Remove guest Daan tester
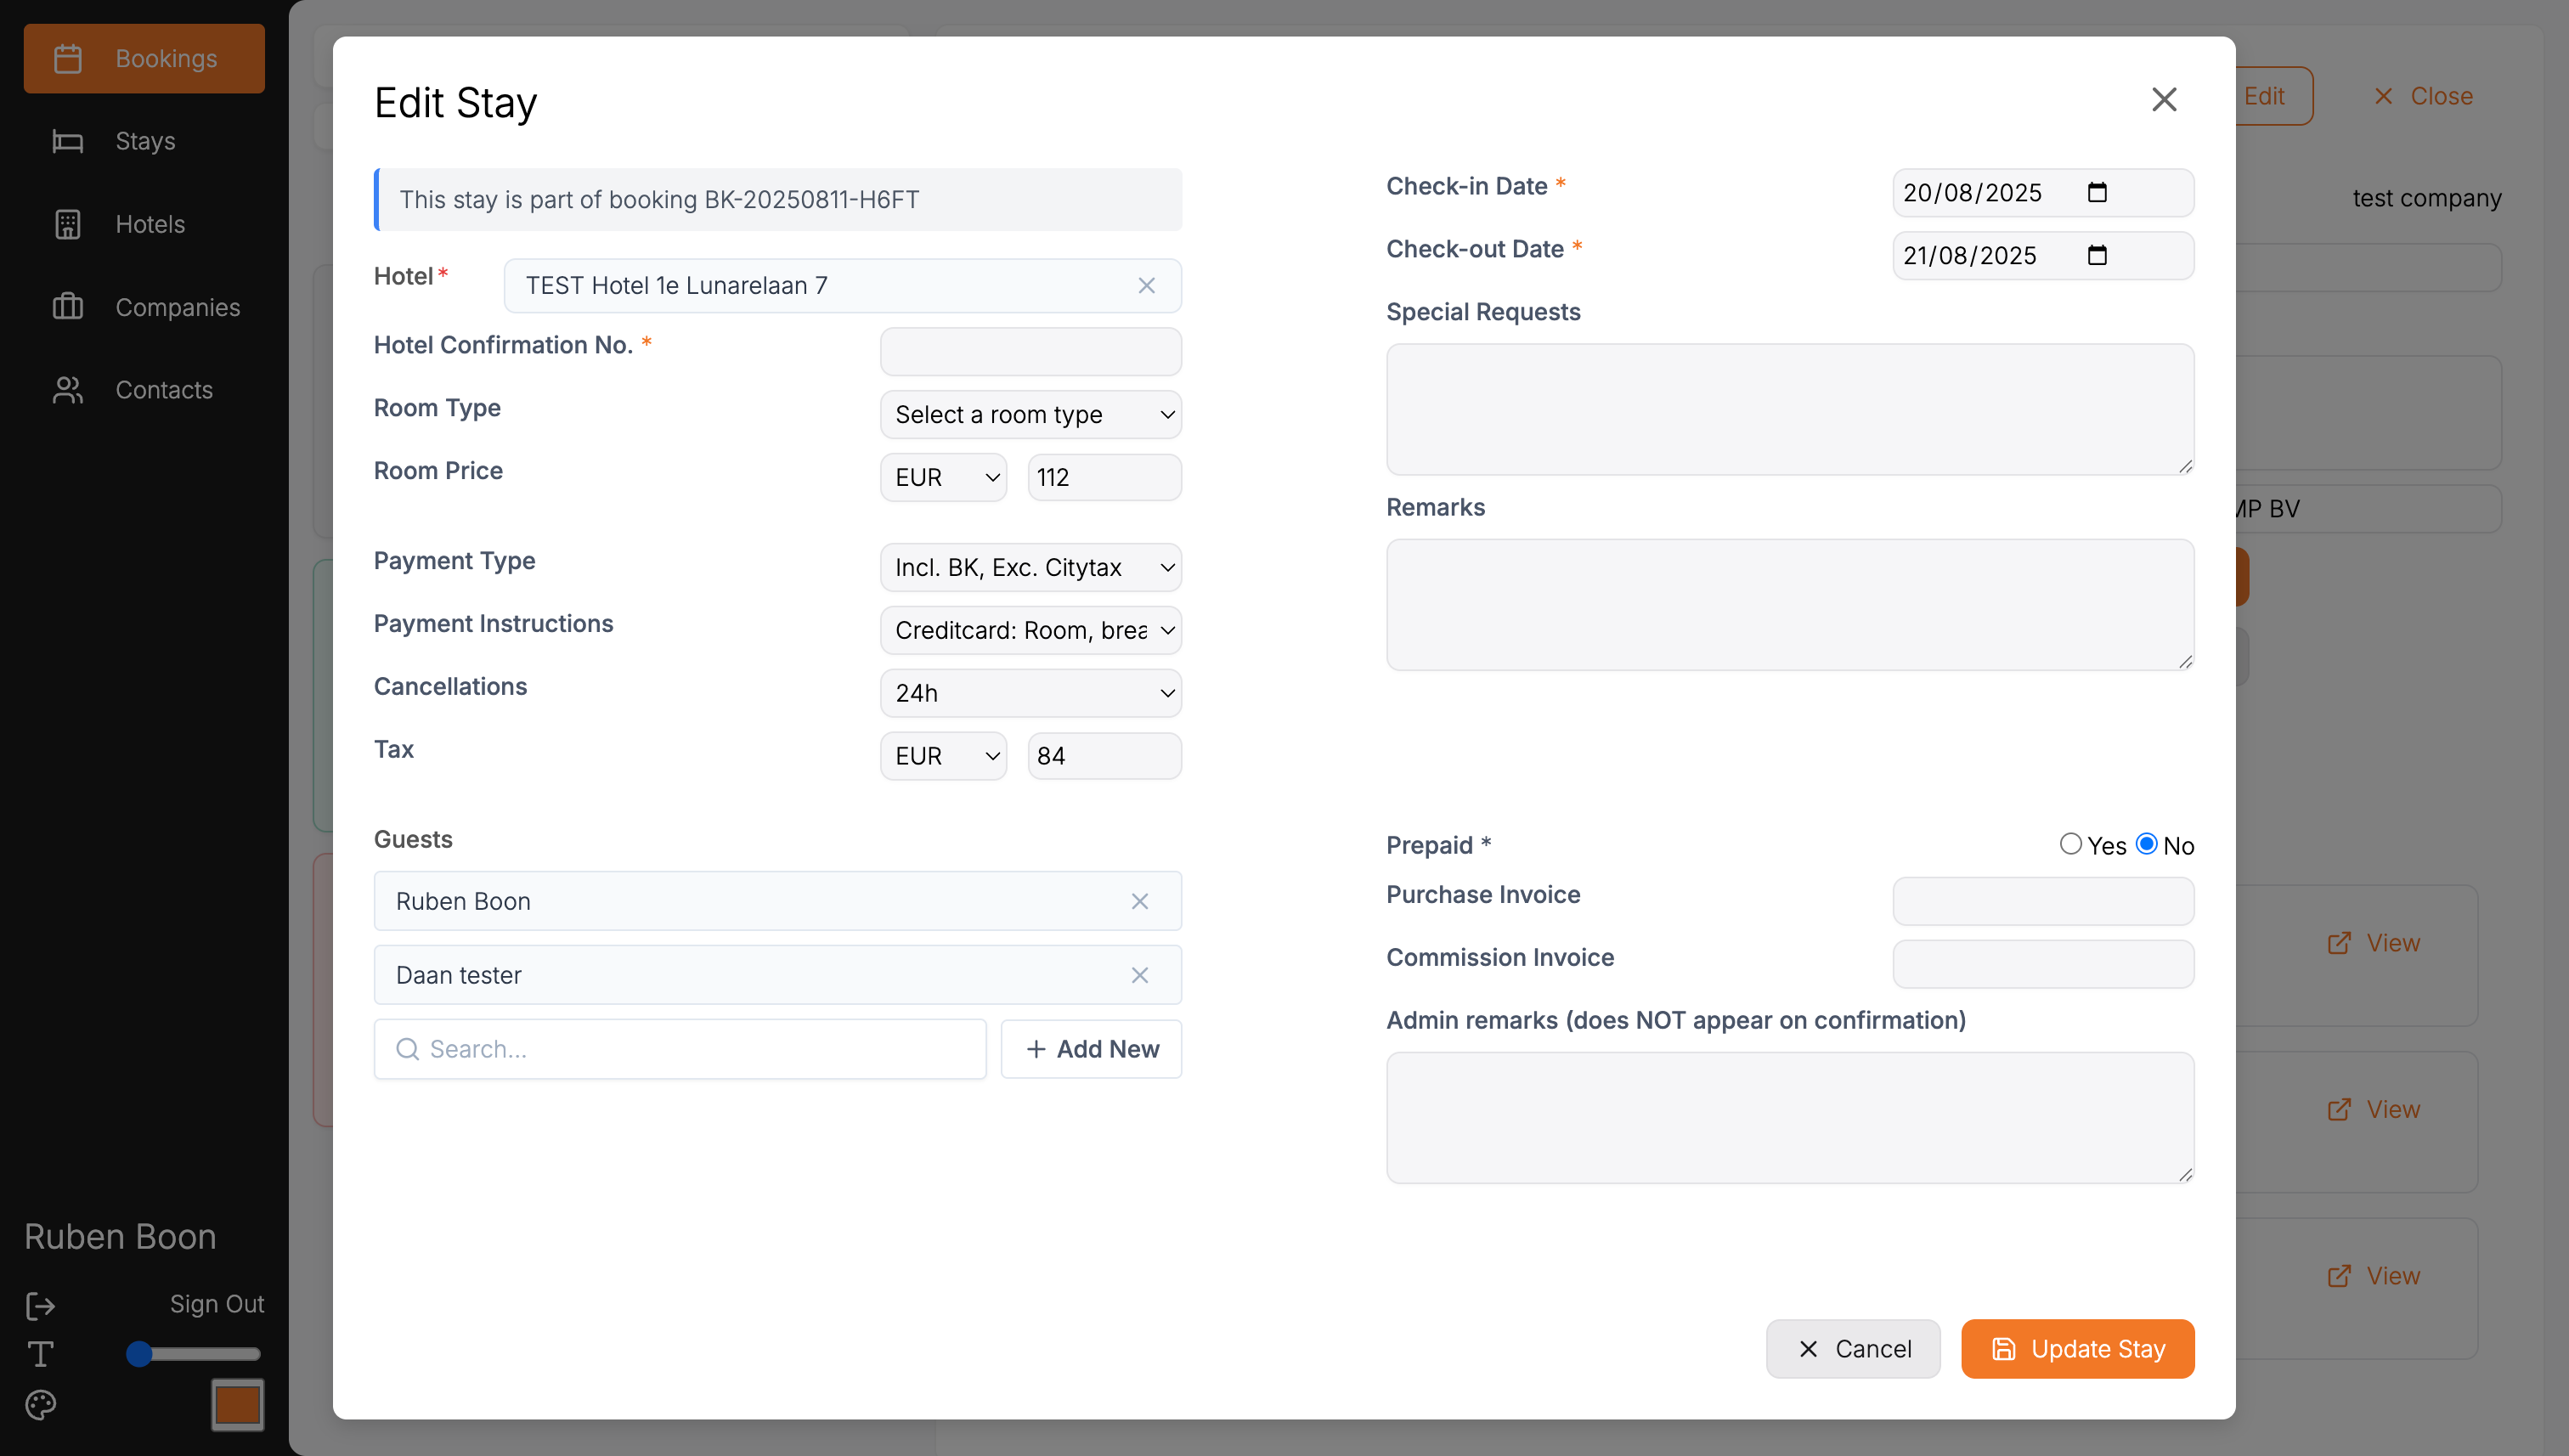2569x1456 pixels. click(1139, 975)
